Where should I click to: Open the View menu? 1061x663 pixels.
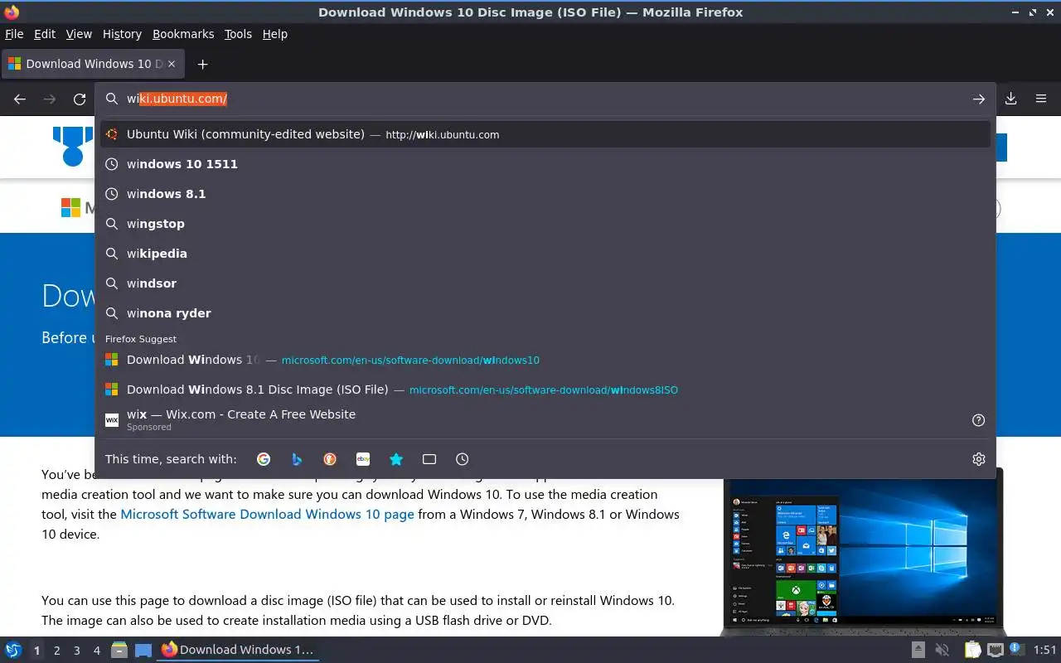(79, 34)
